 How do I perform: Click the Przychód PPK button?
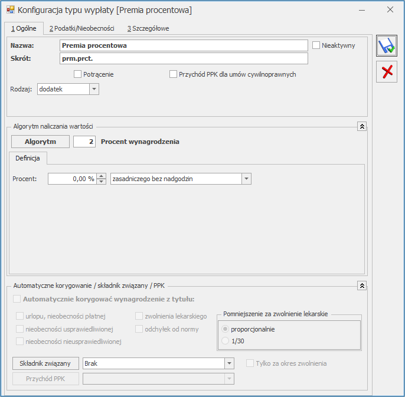[45, 379]
